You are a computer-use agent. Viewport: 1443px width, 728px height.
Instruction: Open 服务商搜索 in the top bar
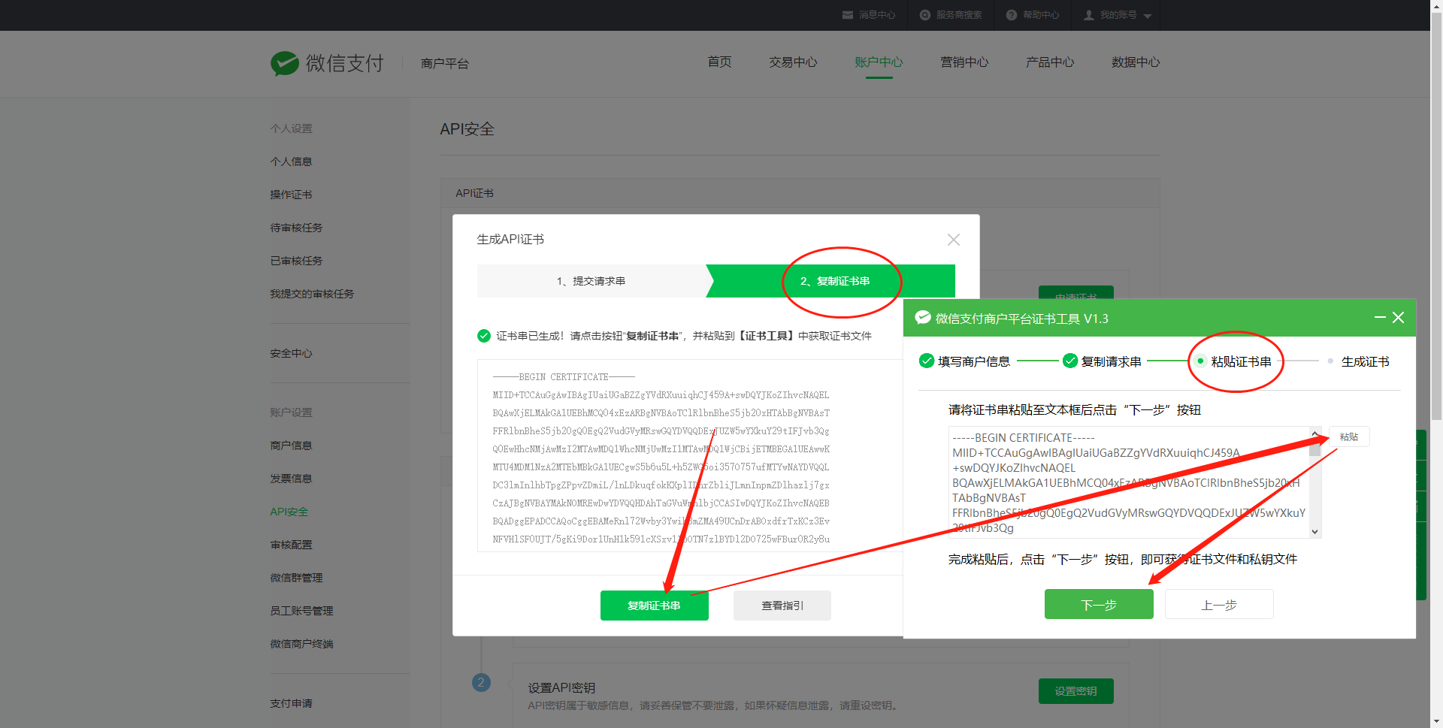tap(951, 15)
